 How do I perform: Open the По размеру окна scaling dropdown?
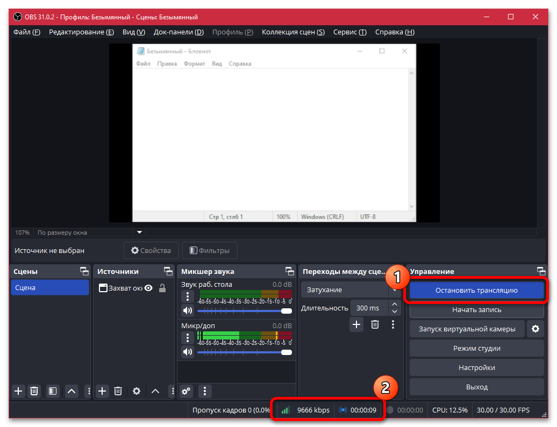(140, 233)
